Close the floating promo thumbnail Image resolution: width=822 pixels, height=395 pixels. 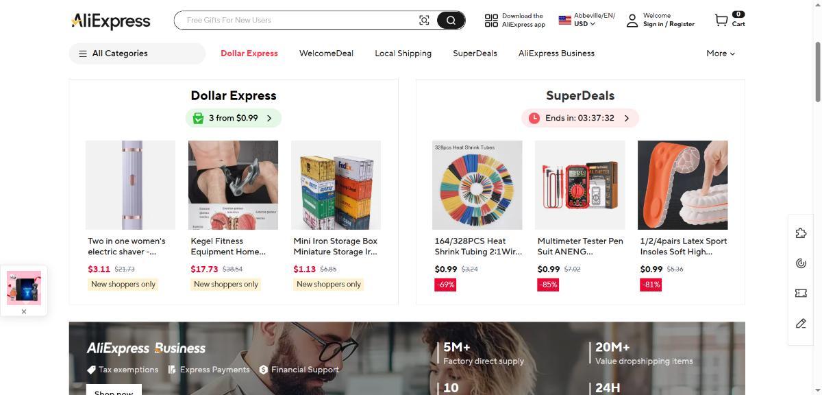(x=24, y=311)
